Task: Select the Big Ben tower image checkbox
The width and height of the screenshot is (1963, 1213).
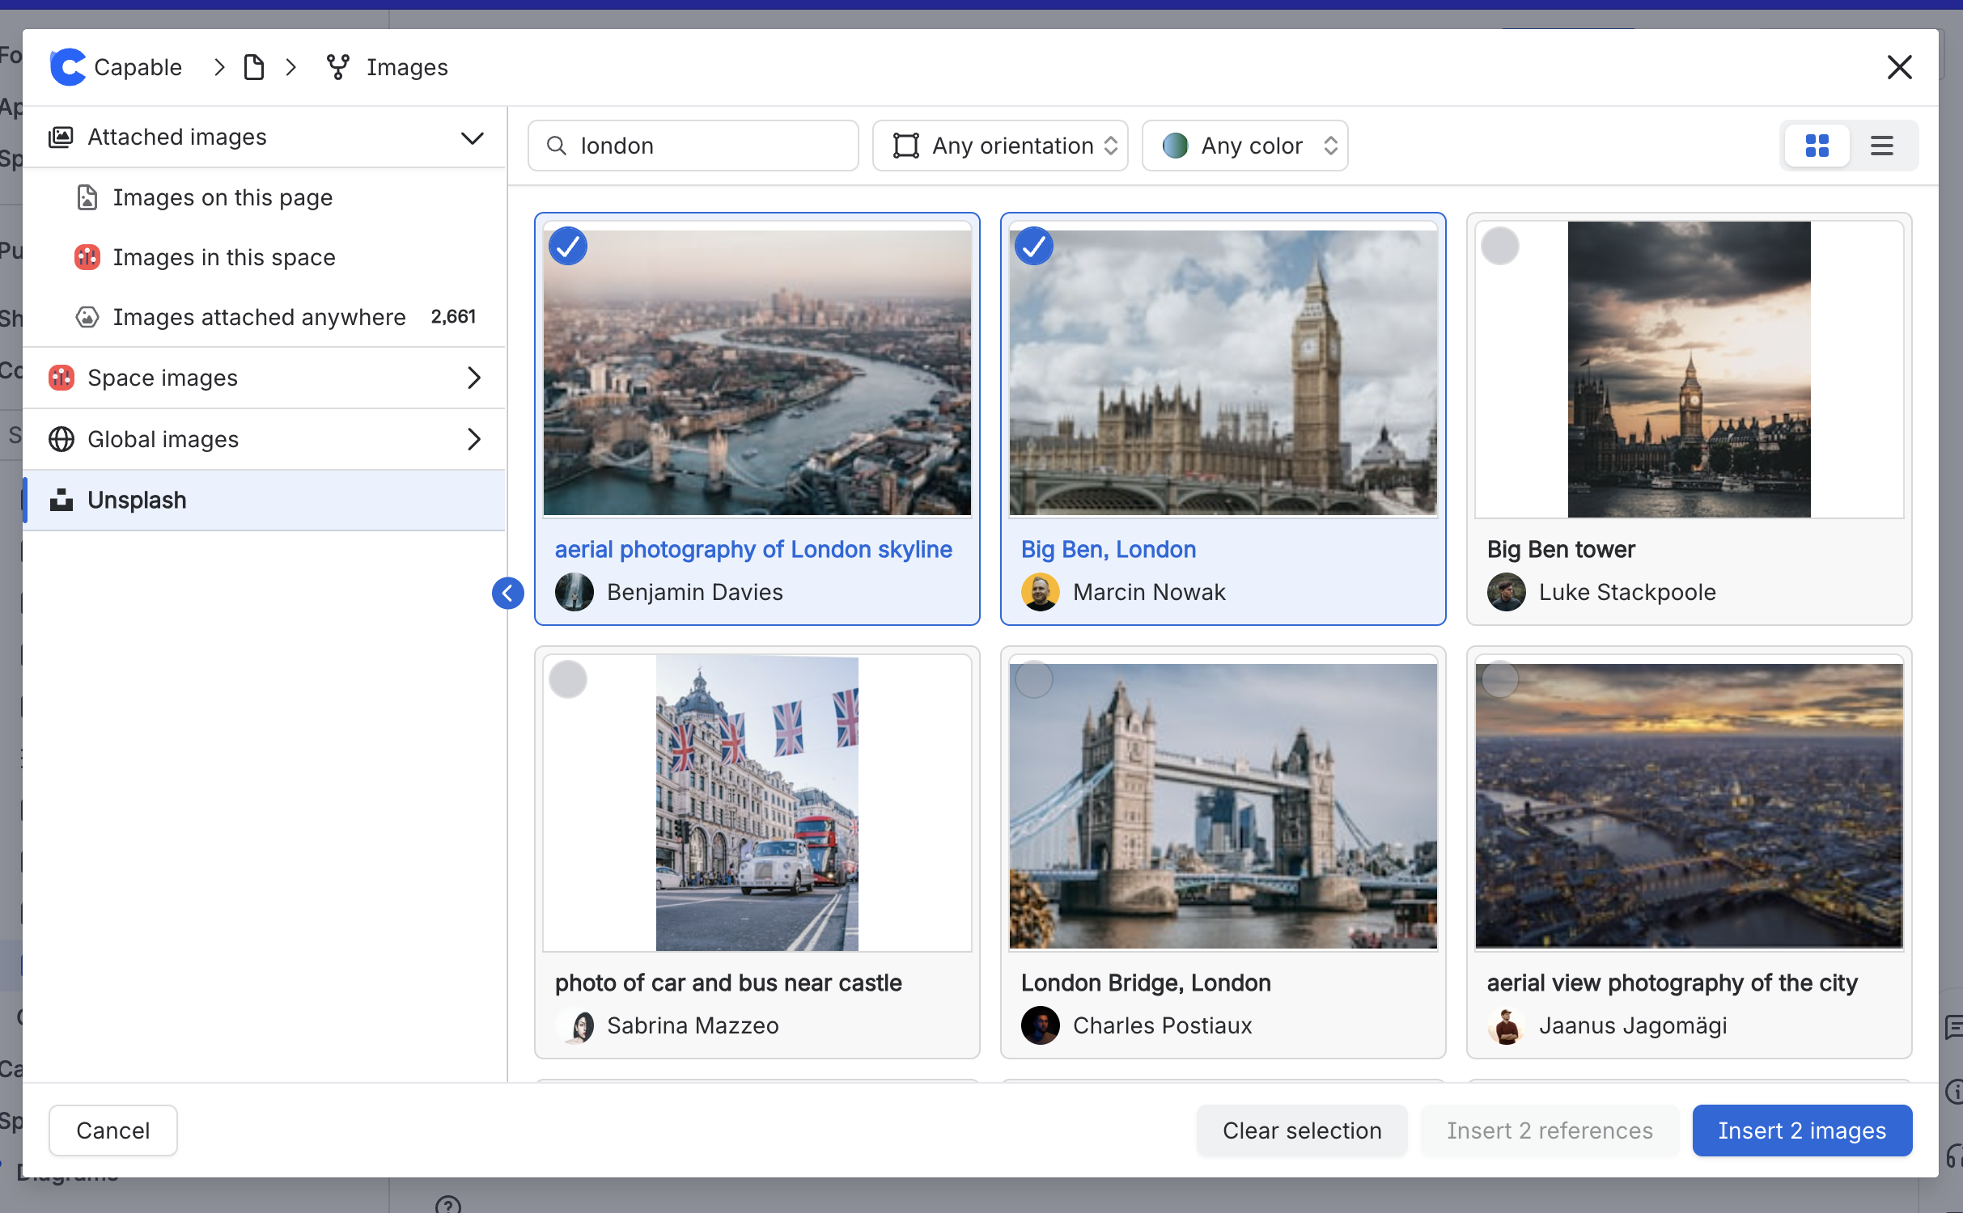Action: [x=1499, y=246]
